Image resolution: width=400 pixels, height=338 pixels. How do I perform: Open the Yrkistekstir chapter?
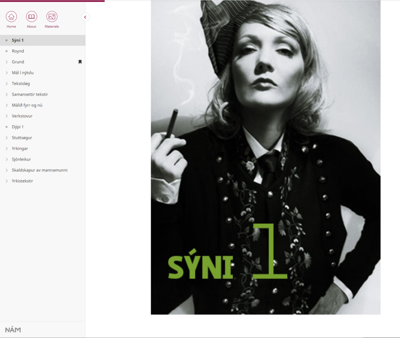[x=23, y=181]
